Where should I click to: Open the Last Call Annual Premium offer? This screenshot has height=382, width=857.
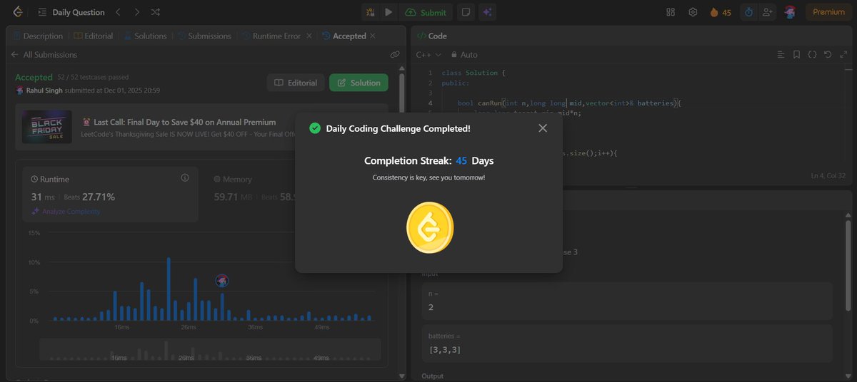(x=179, y=122)
